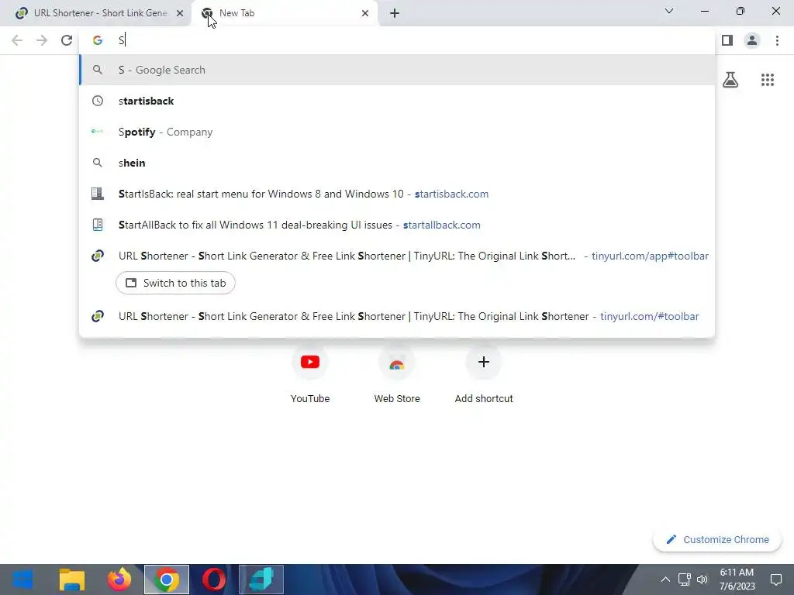Open a new tab with plus button
The image size is (794, 595).
tap(395, 13)
